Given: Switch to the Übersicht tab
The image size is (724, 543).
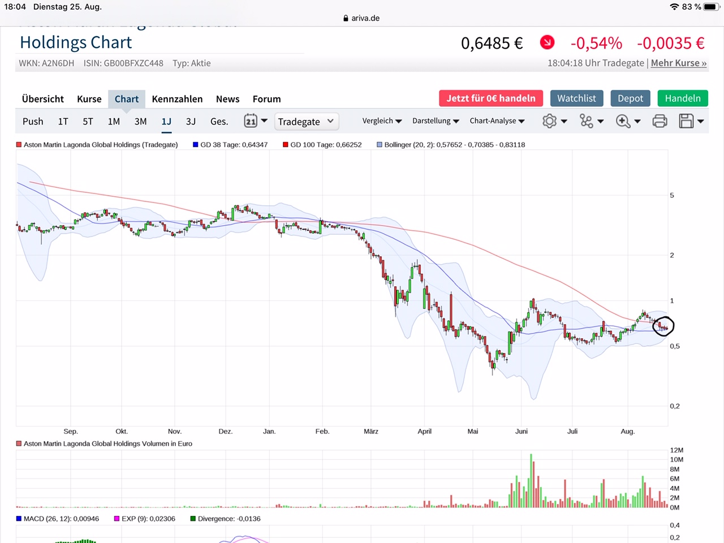Looking at the screenshot, I should coord(43,99).
